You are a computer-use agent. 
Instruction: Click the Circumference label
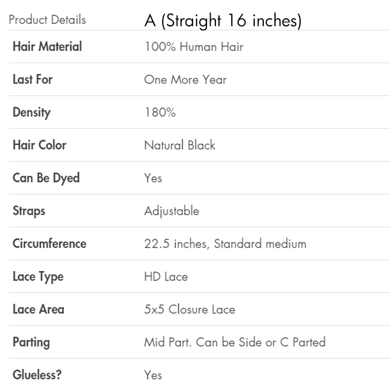pos(49,243)
